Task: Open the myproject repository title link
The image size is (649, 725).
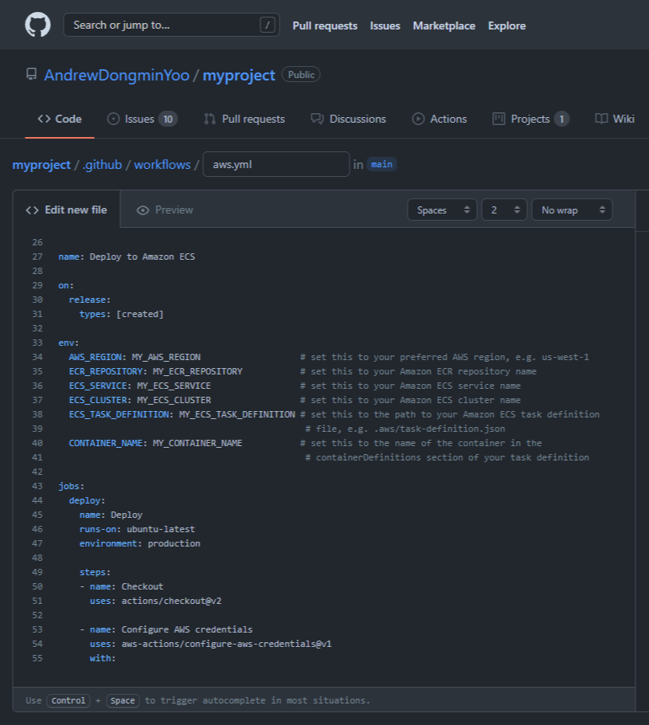Action: [x=239, y=75]
